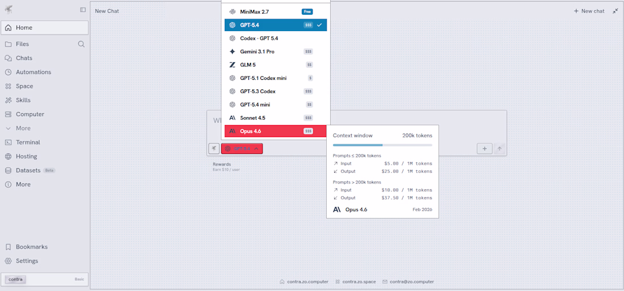The image size is (624, 291).
Task: Click the context window progress bar
Action: click(382, 145)
